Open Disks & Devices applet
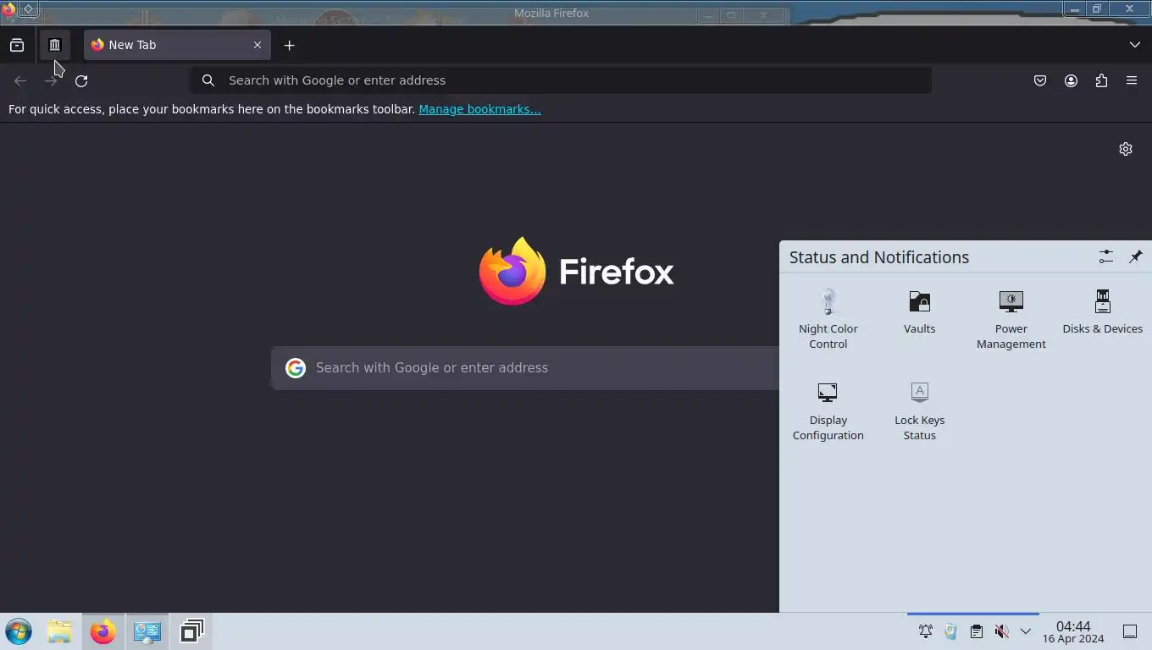This screenshot has width=1152, height=650. point(1103,312)
